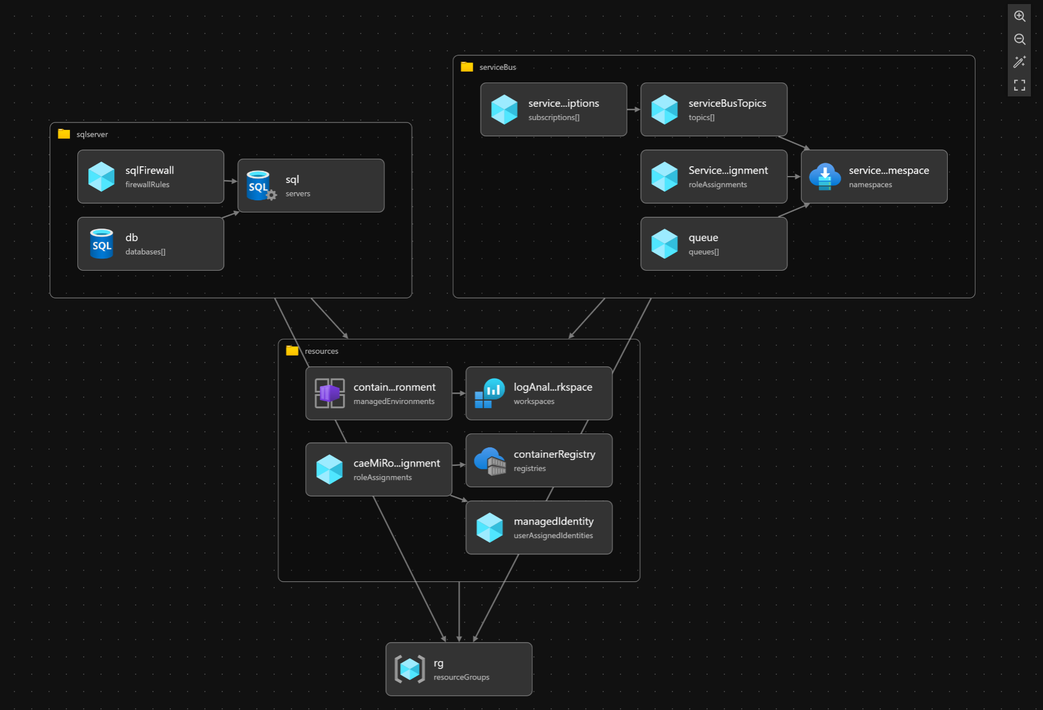Click the resourceGroups type text
1043x710 pixels.
[x=461, y=677]
